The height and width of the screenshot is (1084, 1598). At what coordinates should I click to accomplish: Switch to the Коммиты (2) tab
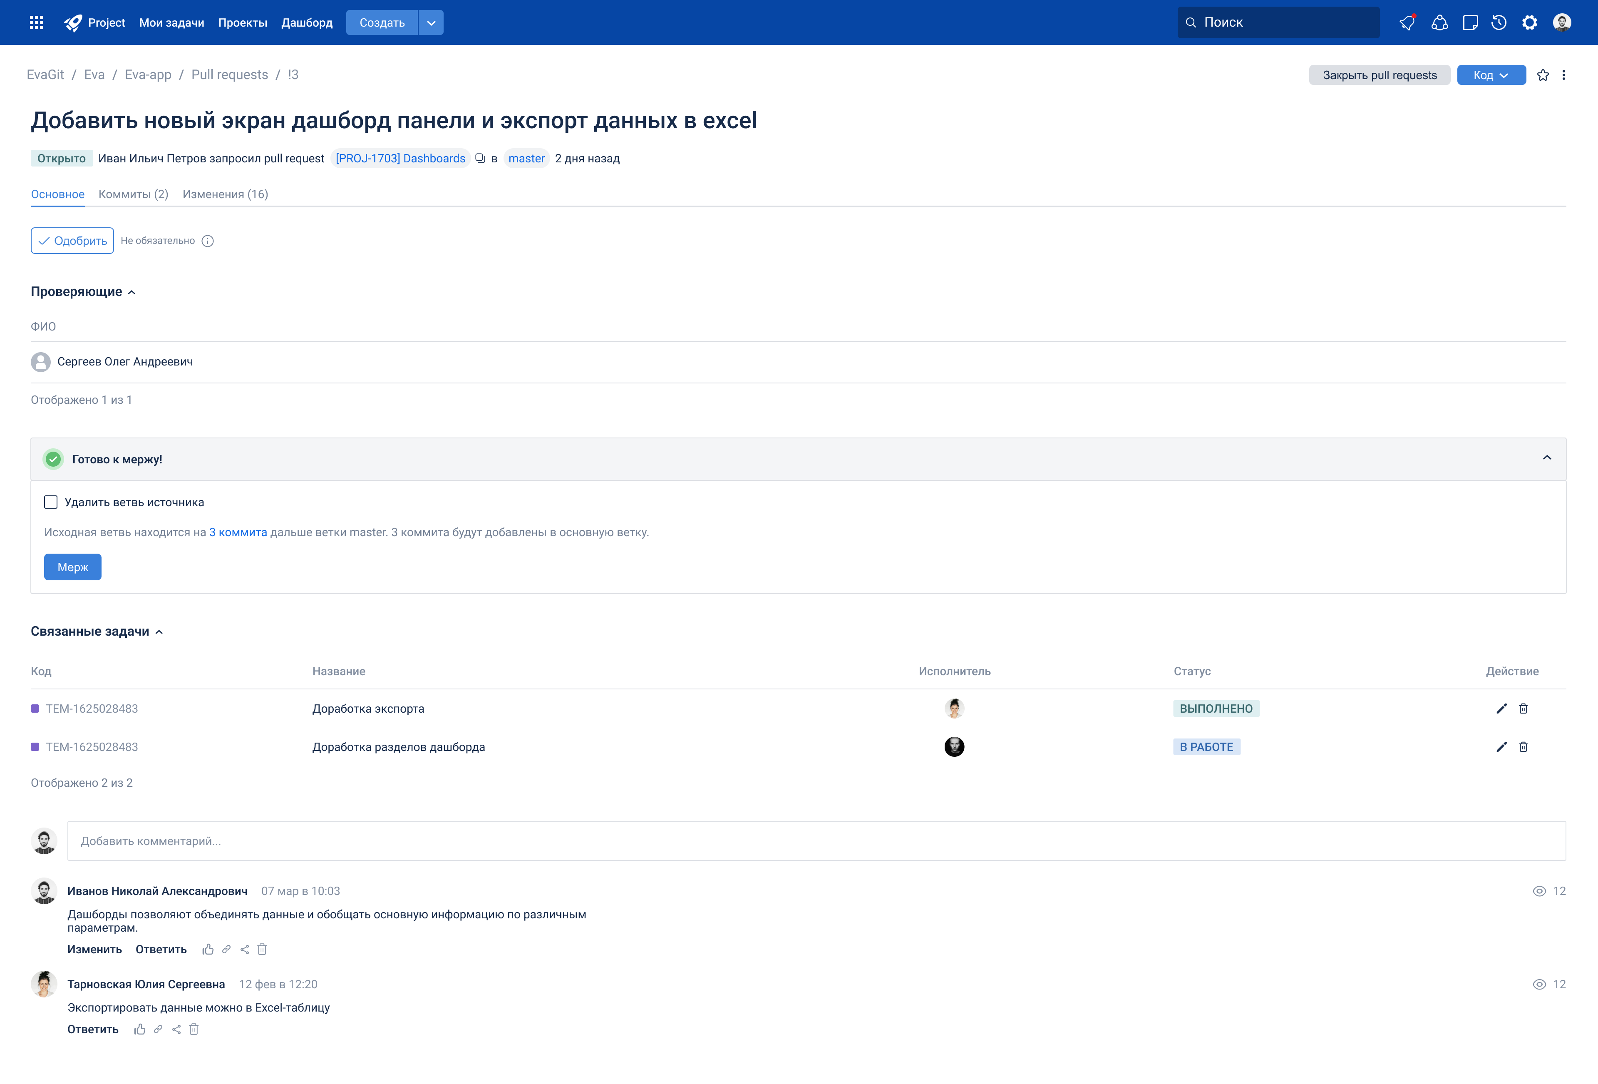(x=134, y=194)
